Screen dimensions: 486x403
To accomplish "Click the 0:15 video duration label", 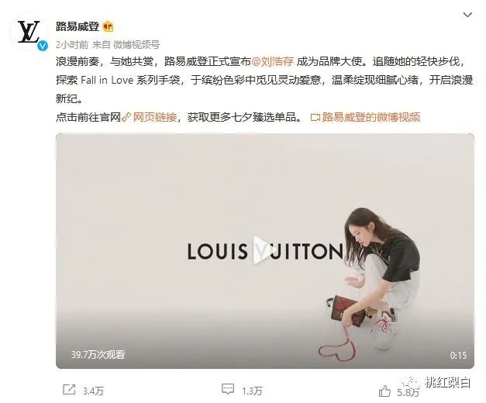I will click(x=458, y=355).
